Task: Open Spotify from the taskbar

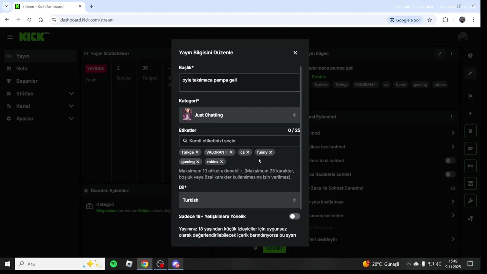Action: click(113, 264)
